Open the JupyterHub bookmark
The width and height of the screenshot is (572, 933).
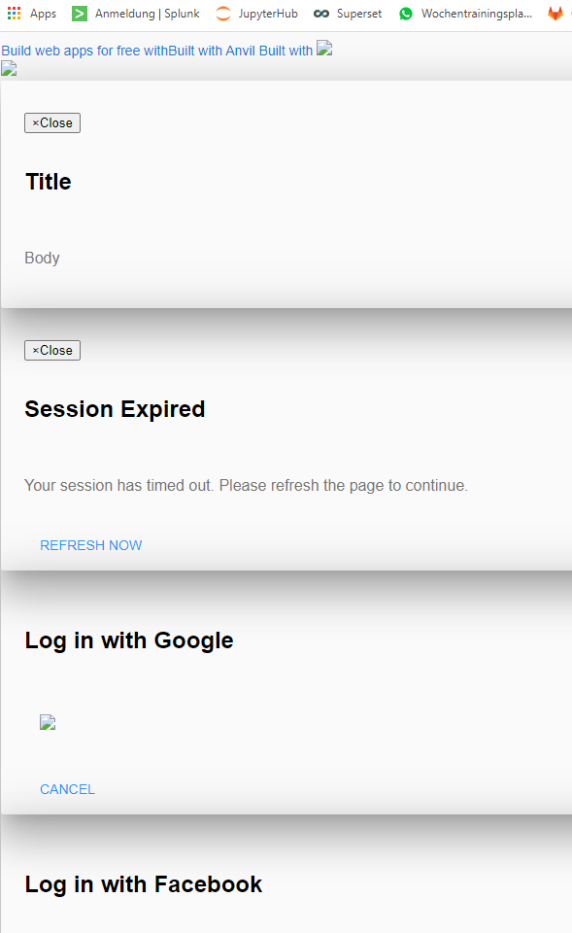tap(256, 13)
